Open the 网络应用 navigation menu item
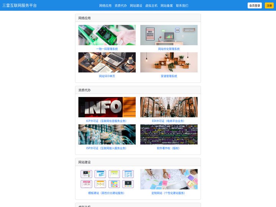This screenshot has height=207, width=276. coord(105,6)
